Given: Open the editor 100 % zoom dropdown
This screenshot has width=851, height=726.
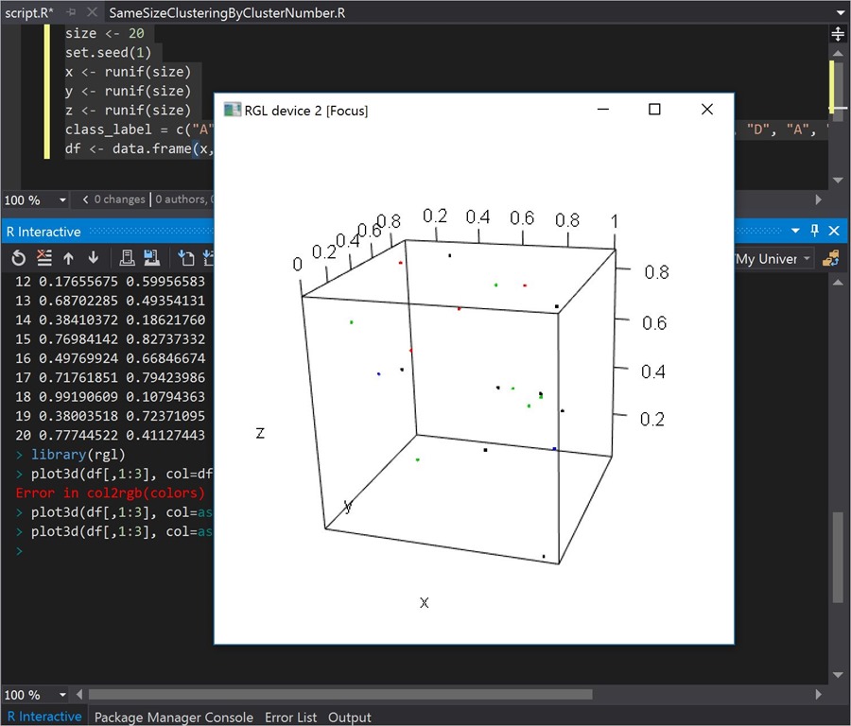Looking at the screenshot, I should [62, 199].
